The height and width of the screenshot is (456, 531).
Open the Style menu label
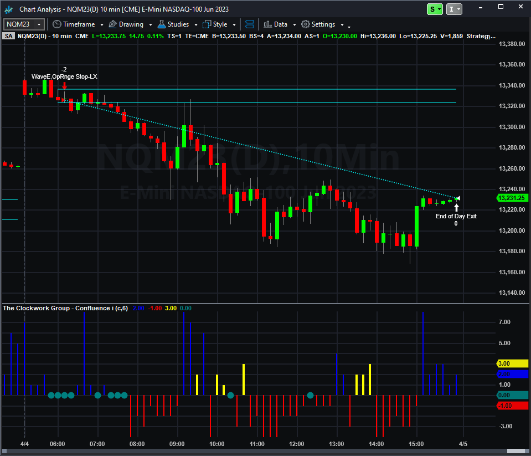(x=220, y=24)
